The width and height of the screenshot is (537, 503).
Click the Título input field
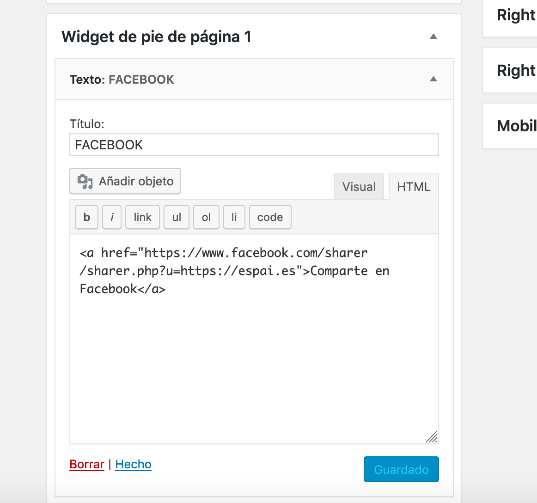(x=254, y=144)
